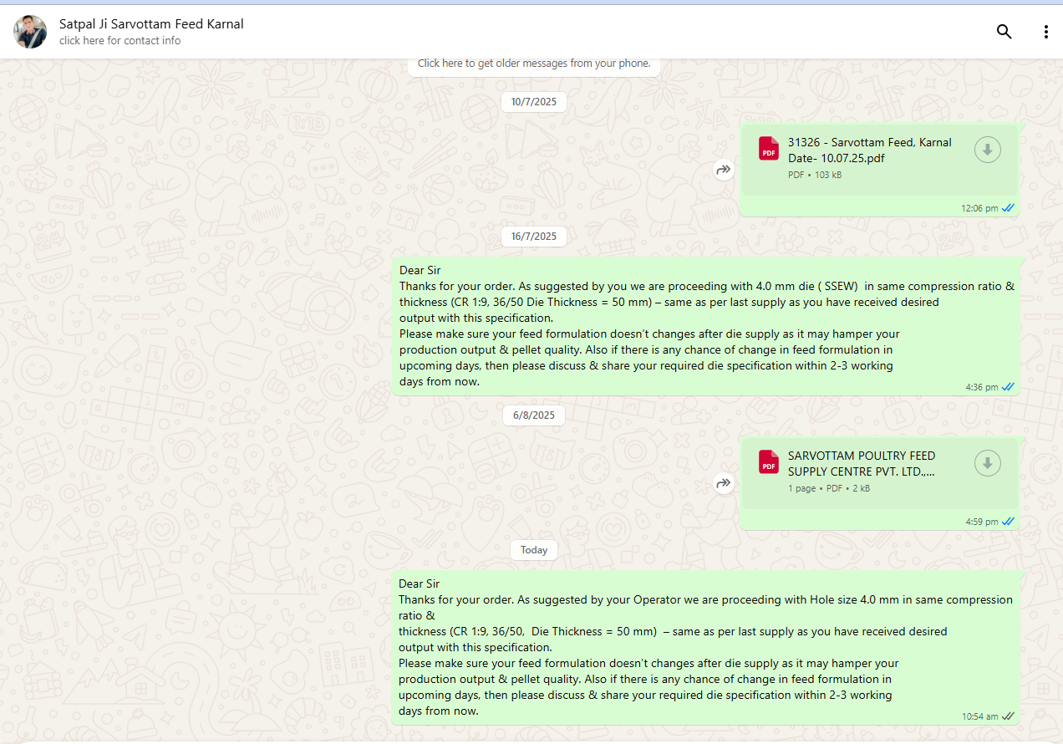Forward the 31326 Sarvottam Feed PDF

click(x=723, y=171)
